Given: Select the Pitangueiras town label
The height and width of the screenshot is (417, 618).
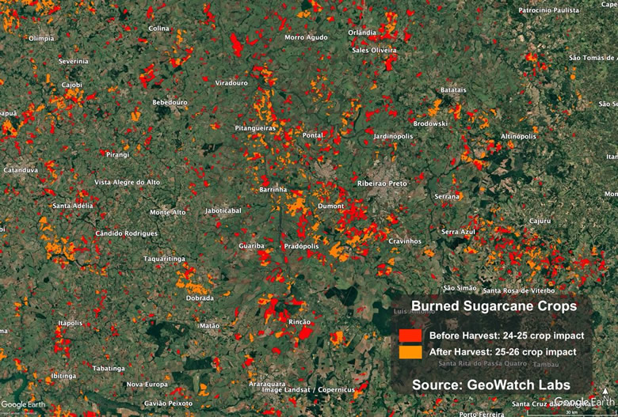Looking at the screenshot, I should coord(255,127).
